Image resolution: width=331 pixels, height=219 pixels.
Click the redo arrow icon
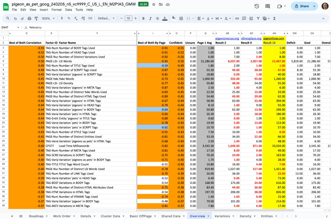[x=22, y=18]
